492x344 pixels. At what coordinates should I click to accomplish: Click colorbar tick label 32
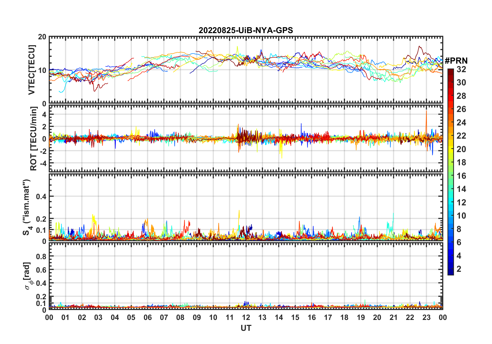point(461,69)
